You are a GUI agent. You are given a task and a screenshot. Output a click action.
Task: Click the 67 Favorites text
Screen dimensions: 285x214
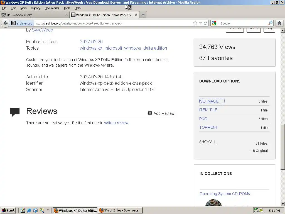click(216, 58)
